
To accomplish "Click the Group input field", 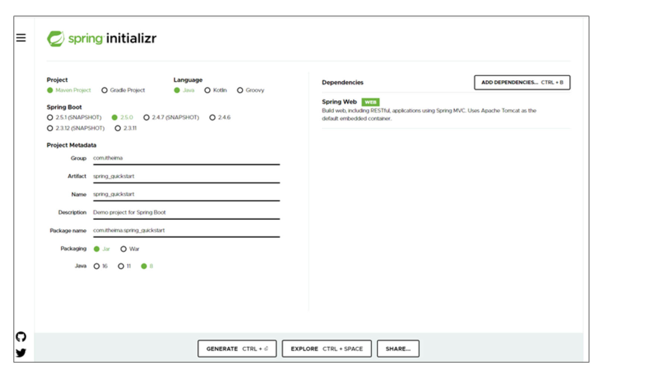I will pos(186,158).
